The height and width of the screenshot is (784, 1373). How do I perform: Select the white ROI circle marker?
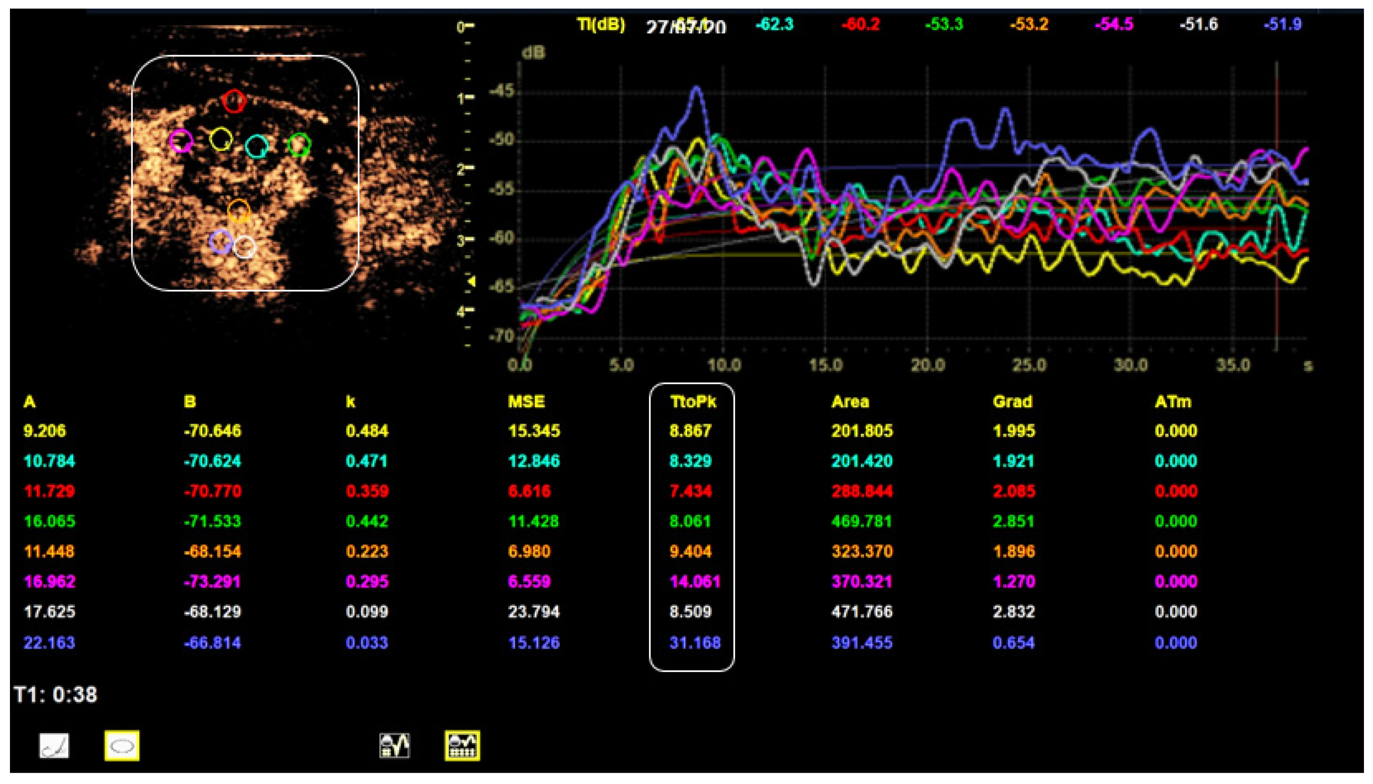245,247
